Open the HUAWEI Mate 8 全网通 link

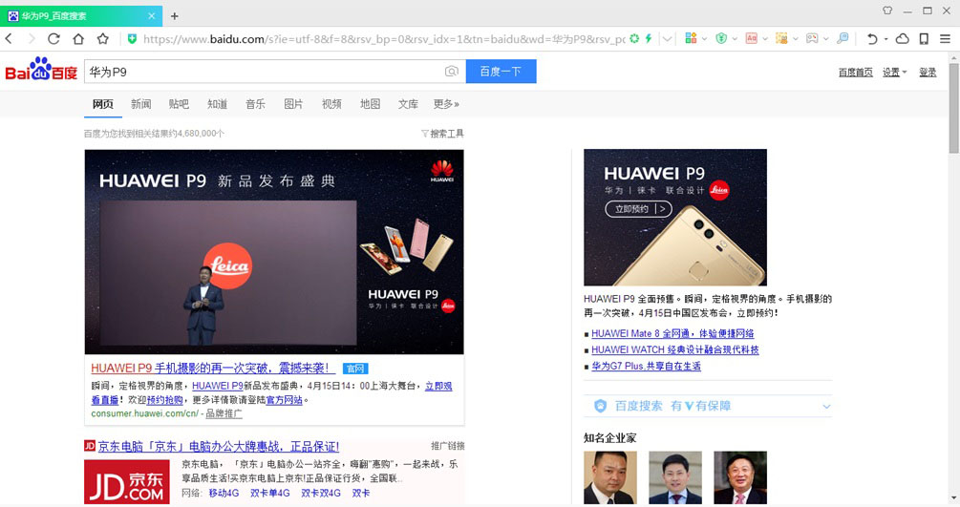tap(672, 334)
